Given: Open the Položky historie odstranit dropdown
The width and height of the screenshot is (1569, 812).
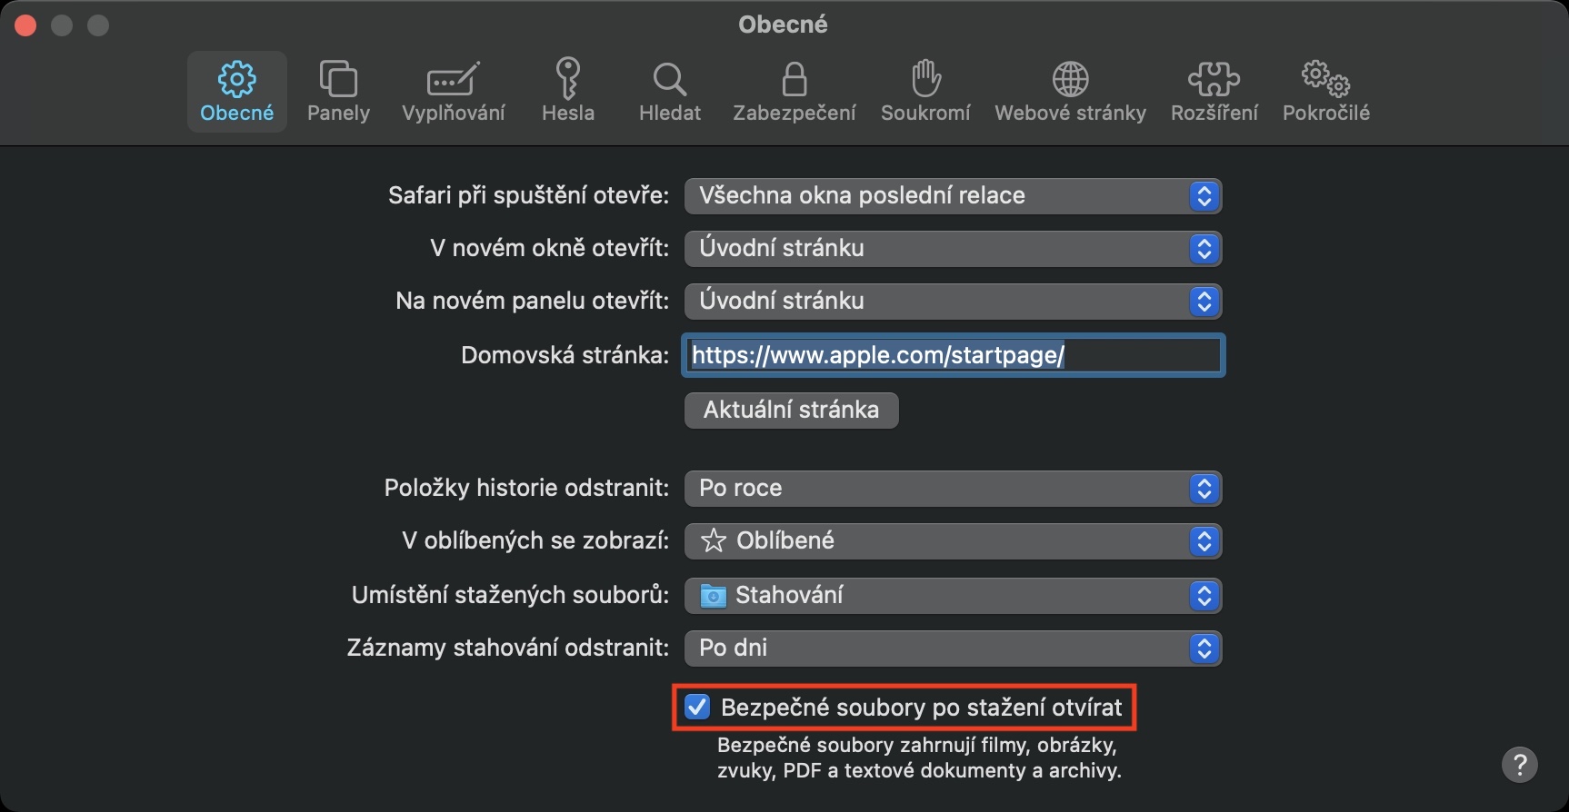Looking at the screenshot, I should coord(952,489).
